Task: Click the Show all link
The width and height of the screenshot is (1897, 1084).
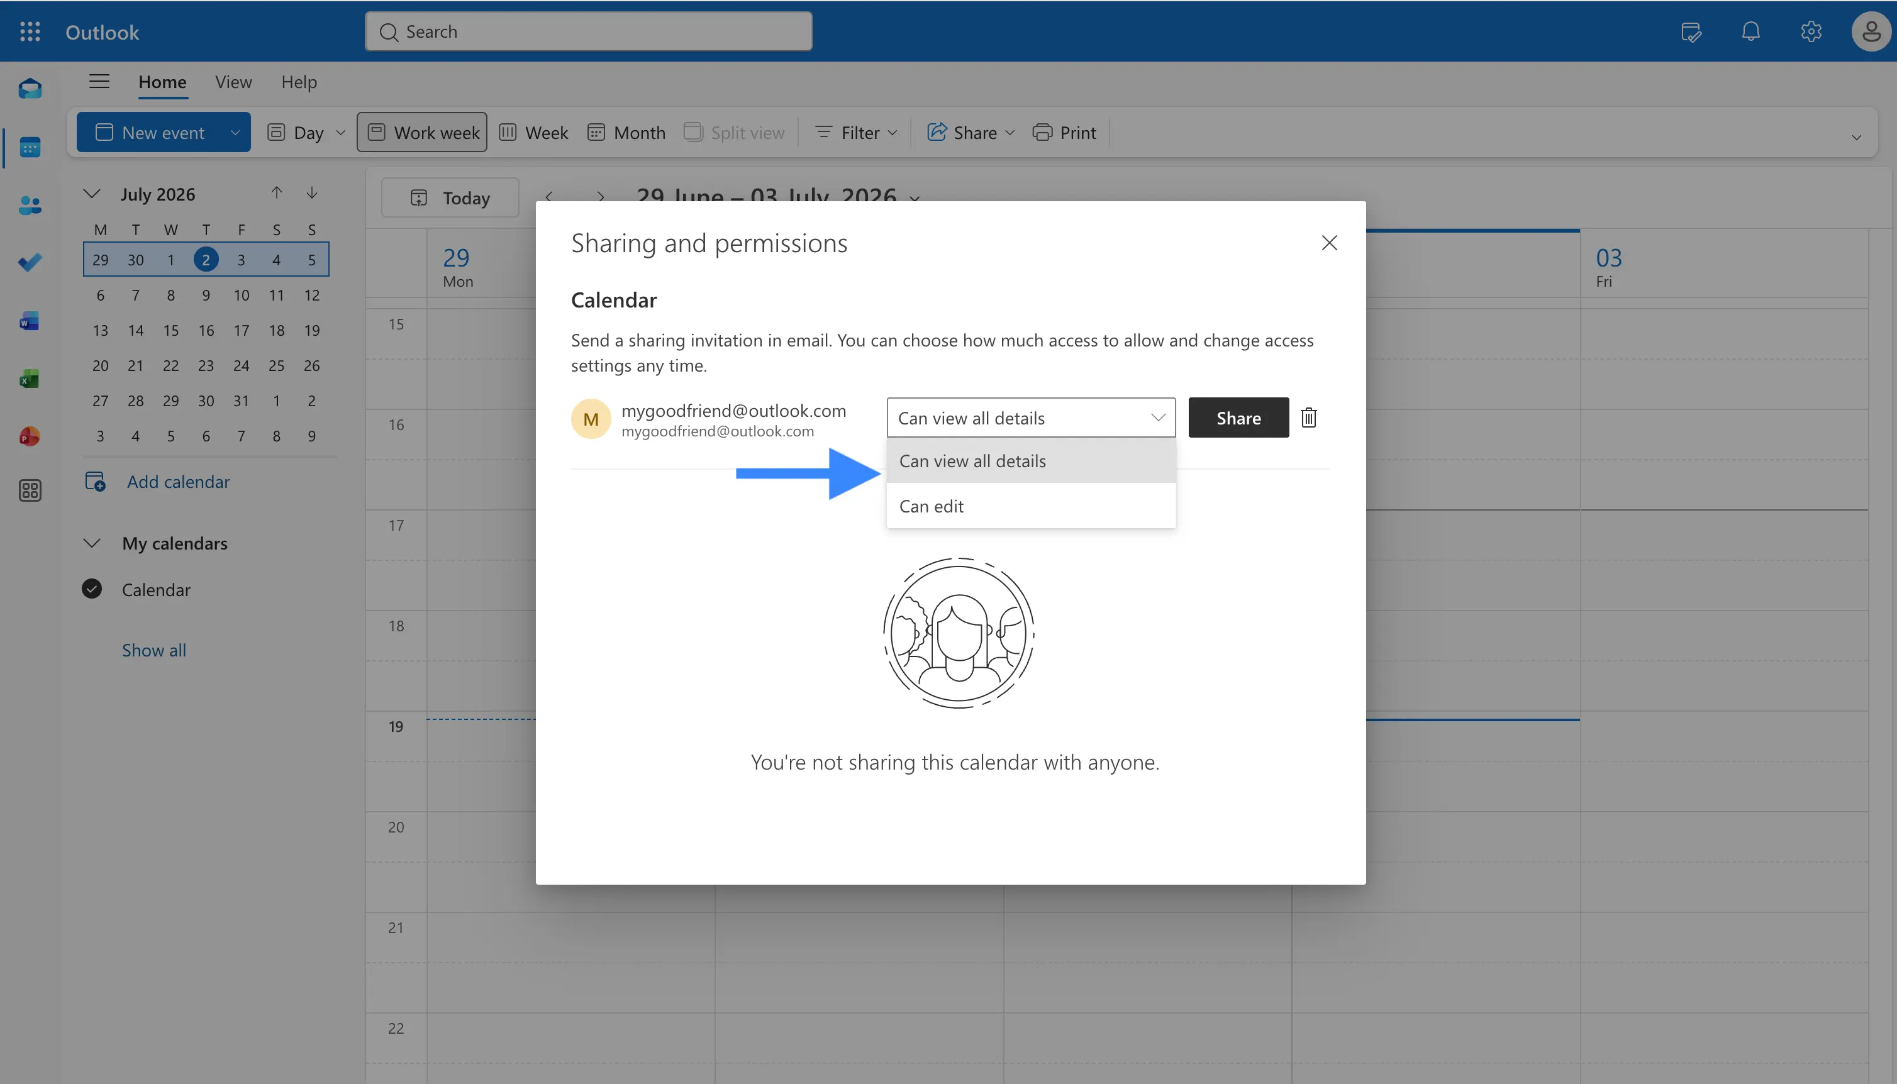Action: (154, 650)
